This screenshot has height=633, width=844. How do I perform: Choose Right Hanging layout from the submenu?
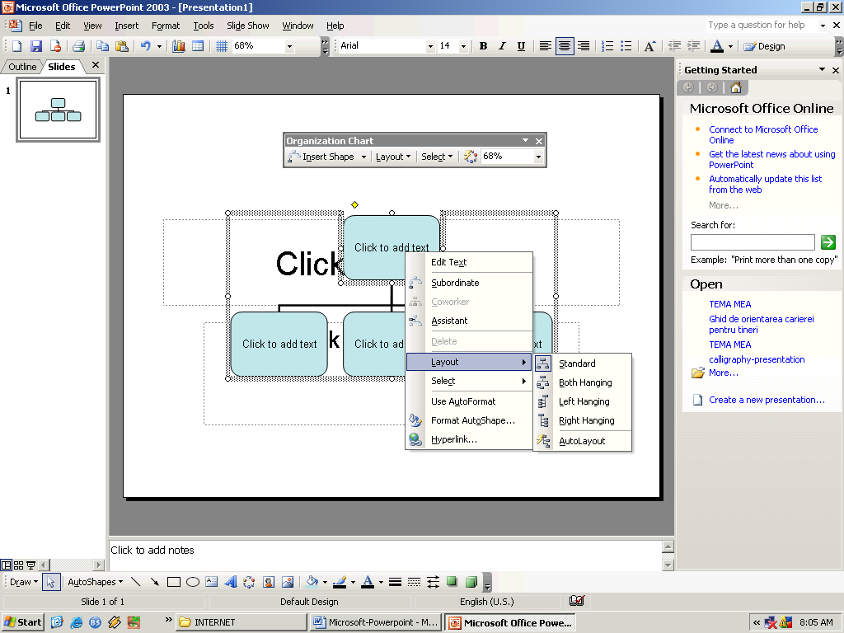pos(583,420)
